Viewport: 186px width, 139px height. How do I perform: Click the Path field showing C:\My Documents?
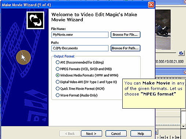pyautogui.click(x=80, y=48)
